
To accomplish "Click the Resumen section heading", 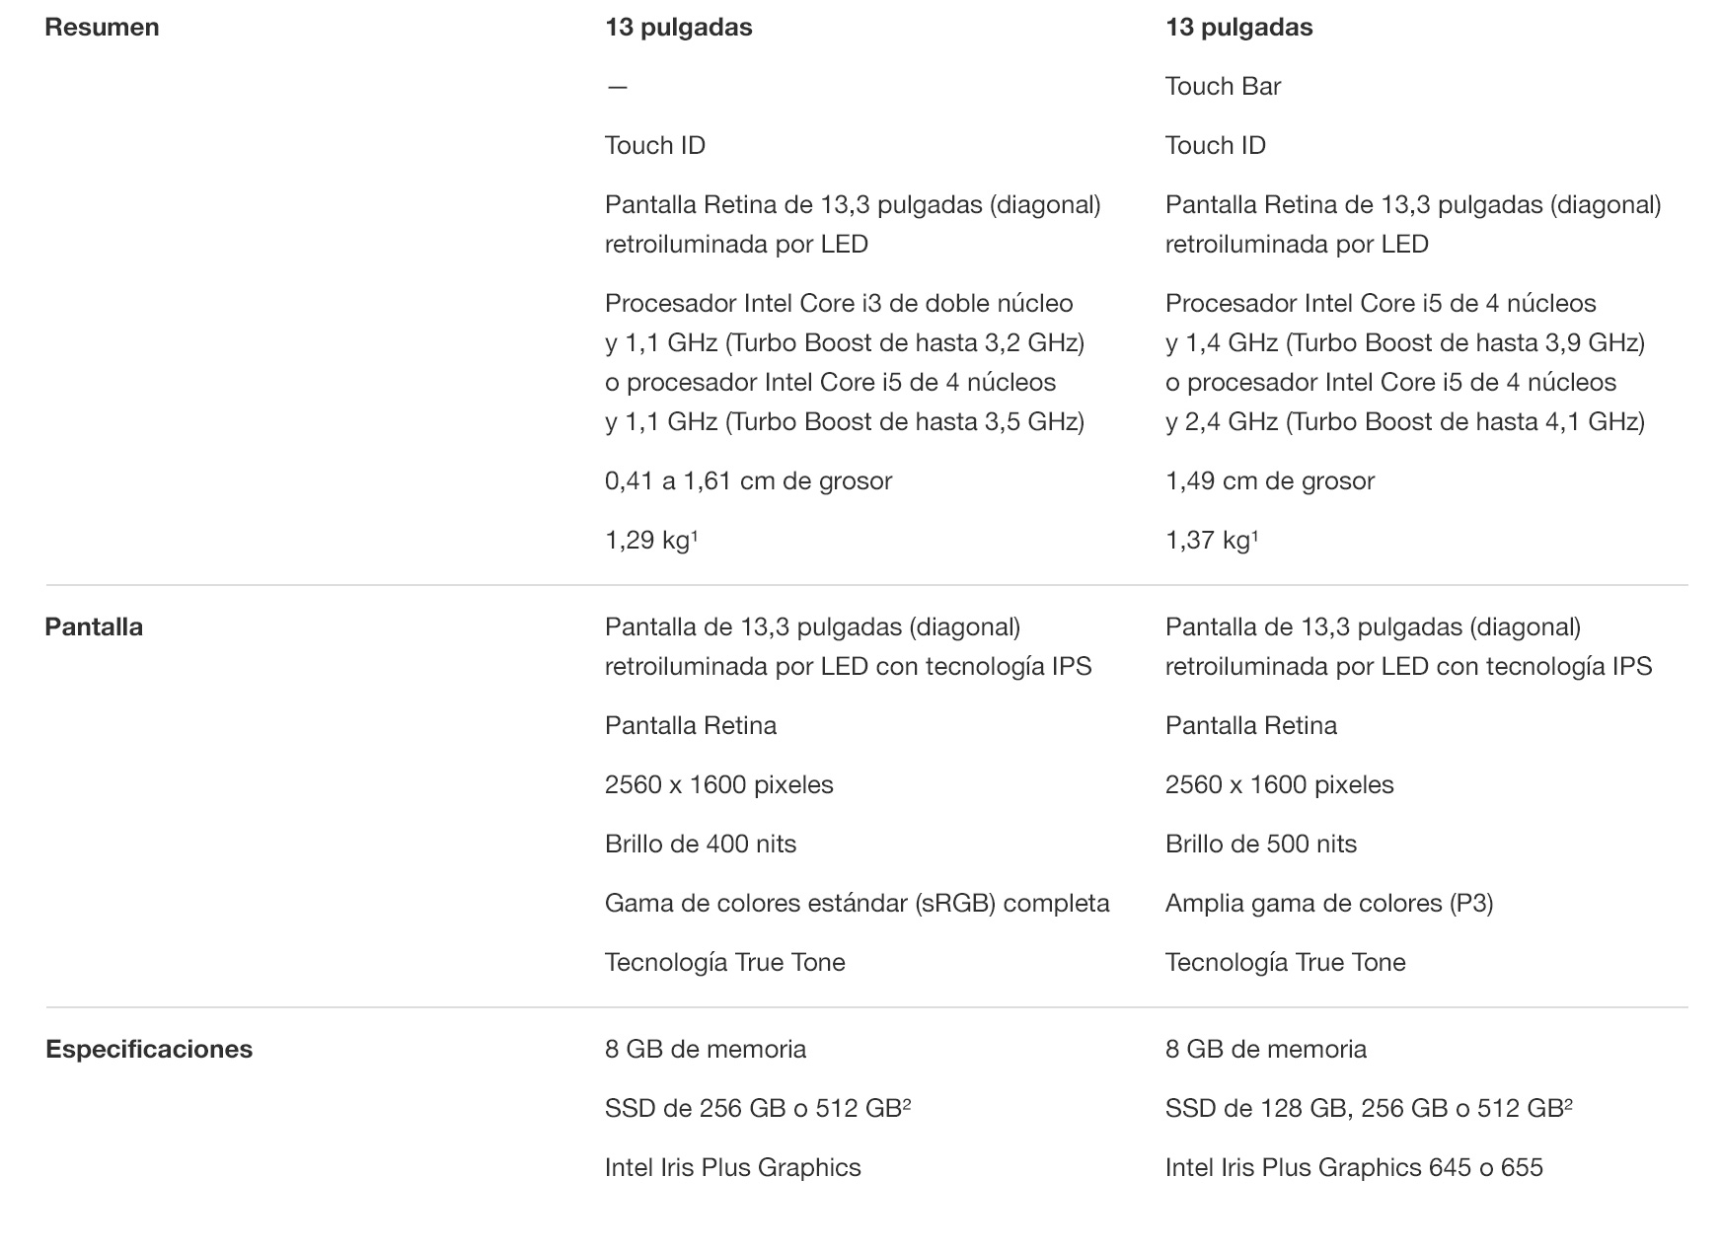I will coord(102,27).
